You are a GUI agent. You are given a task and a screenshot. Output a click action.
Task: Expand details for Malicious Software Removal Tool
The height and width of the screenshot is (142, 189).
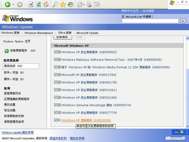pos(59,59)
